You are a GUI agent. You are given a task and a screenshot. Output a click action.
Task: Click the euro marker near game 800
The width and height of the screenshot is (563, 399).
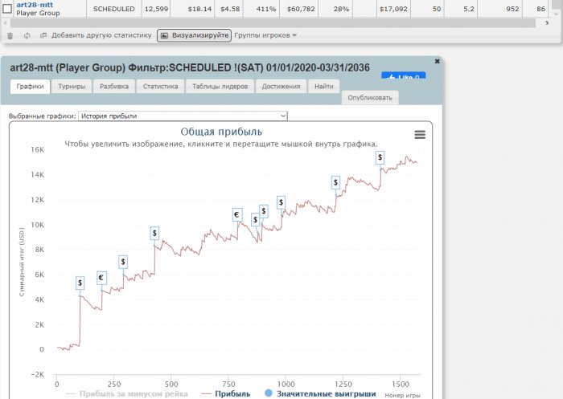237,214
